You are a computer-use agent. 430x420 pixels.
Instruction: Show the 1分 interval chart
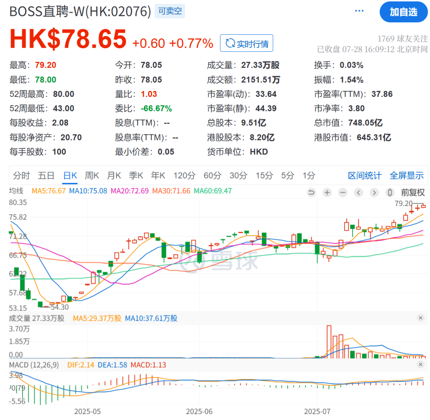coord(309,175)
